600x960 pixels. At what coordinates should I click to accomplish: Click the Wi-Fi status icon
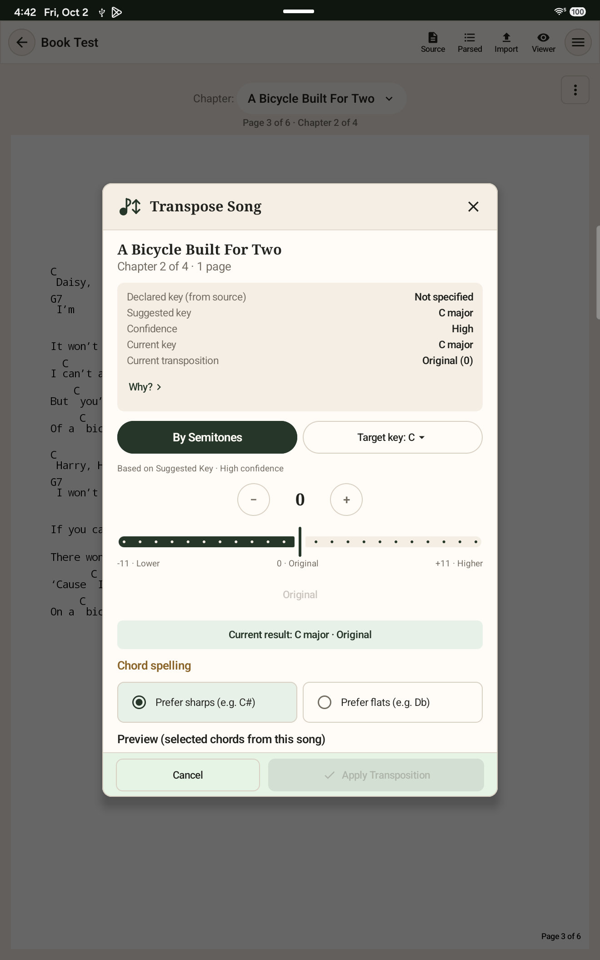560,12
